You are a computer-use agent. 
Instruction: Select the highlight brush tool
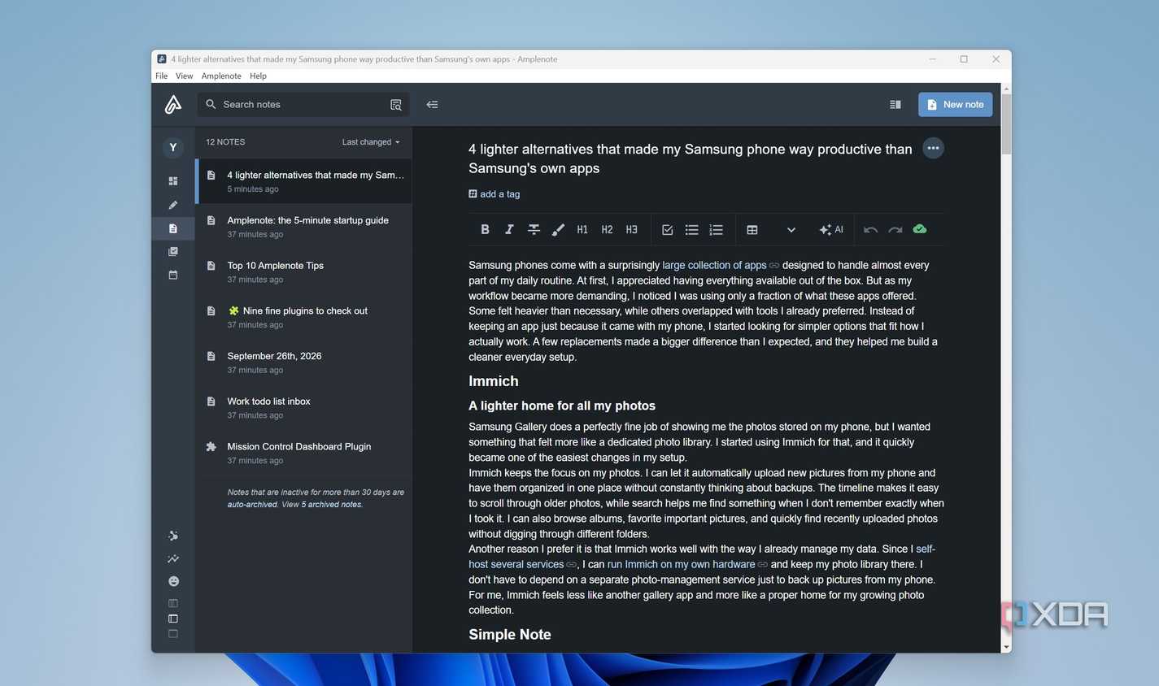pos(558,229)
